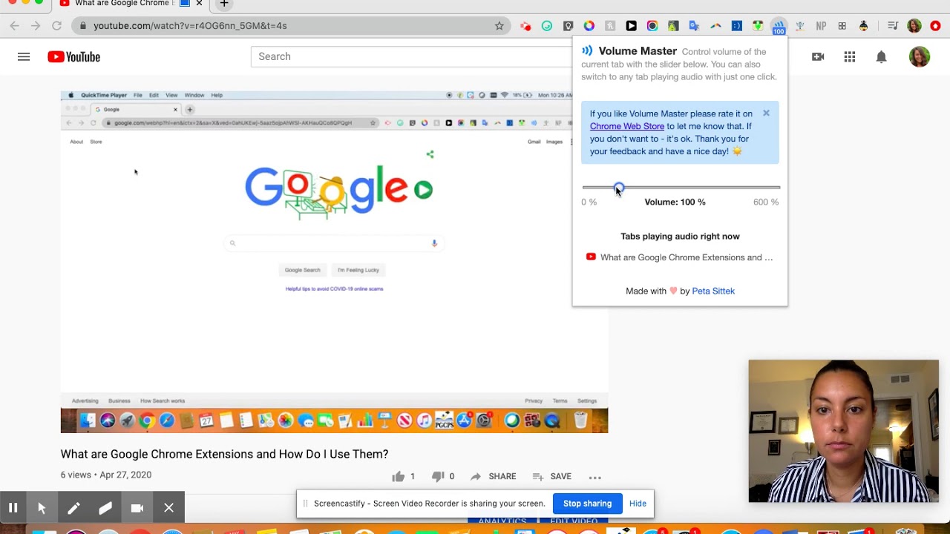Click the Chrome address bar URL
950x534 pixels.
click(190, 26)
